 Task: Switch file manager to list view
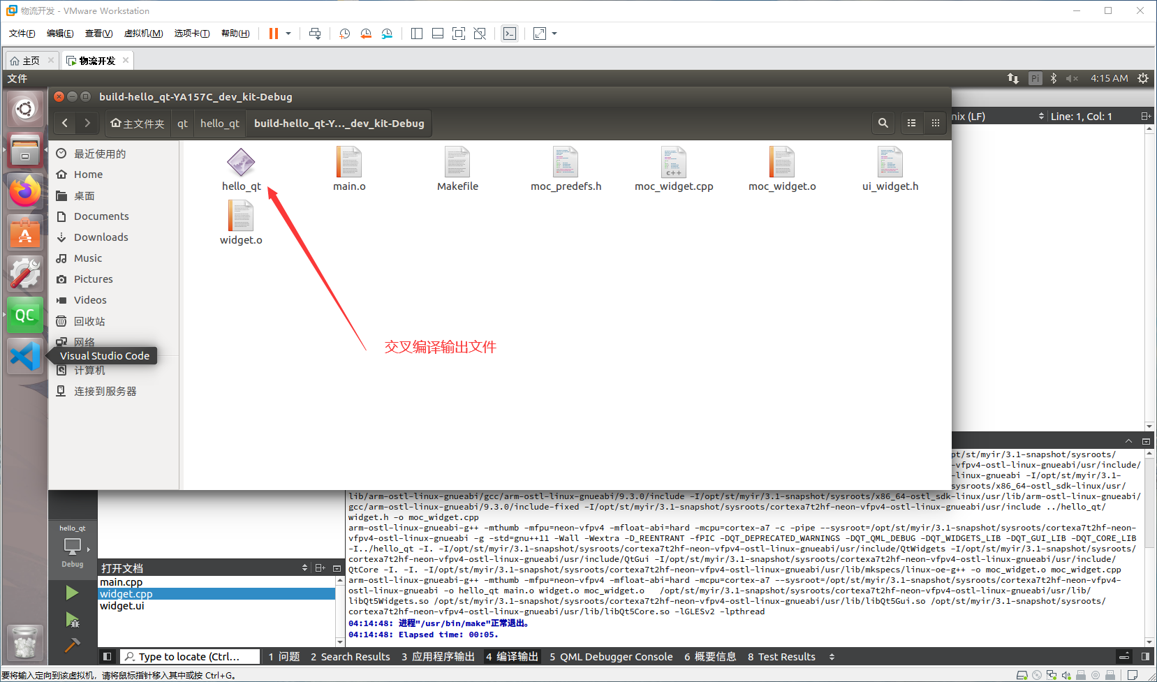911,123
